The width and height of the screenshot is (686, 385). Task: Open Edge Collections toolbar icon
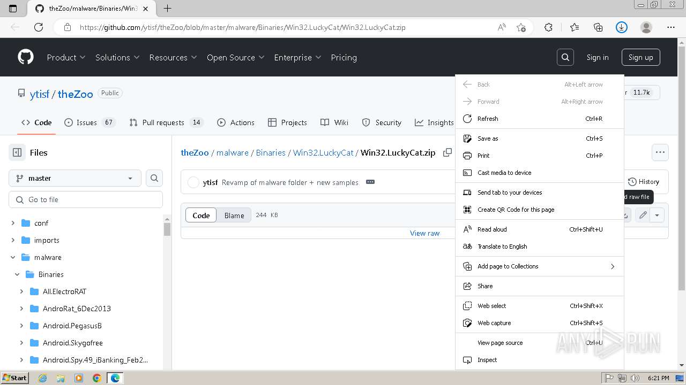tap(598, 27)
